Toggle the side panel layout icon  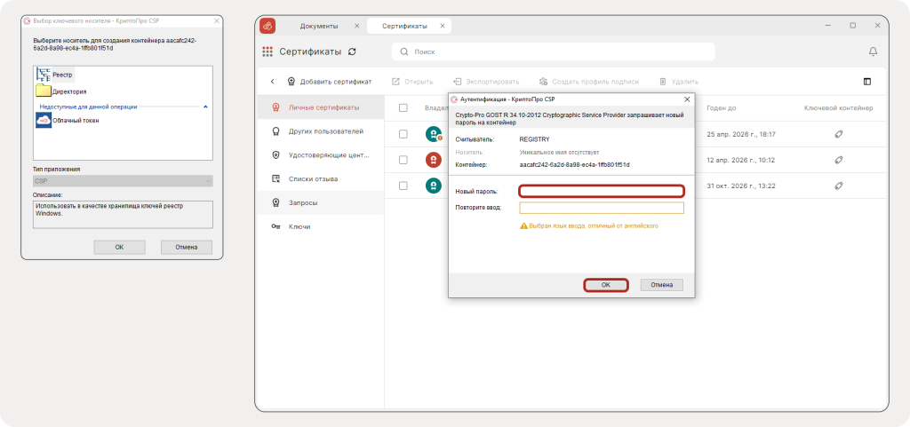point(867,82)
